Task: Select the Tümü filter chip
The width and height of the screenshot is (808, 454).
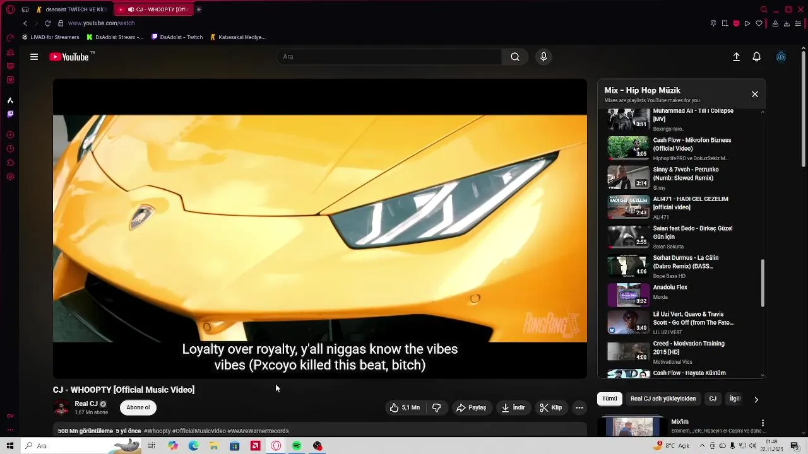Action: [610, 399]
